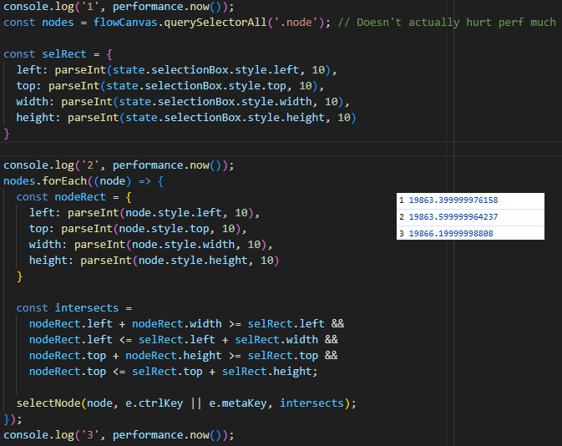The height and width of the screenshot is (446, 562).
Task: Click the 'height: parseInt(node.style.height, 10)' line
Action: [154, 261]
